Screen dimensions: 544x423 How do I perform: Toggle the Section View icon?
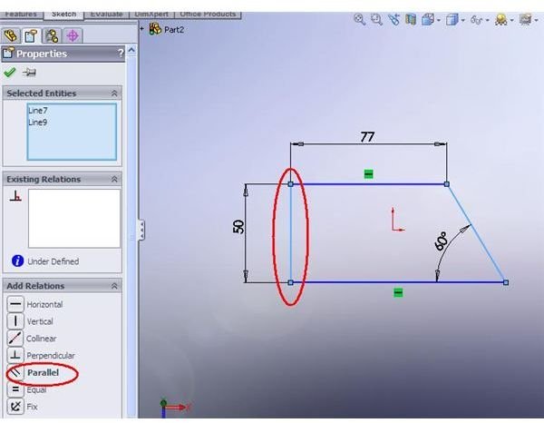[411, 19]
